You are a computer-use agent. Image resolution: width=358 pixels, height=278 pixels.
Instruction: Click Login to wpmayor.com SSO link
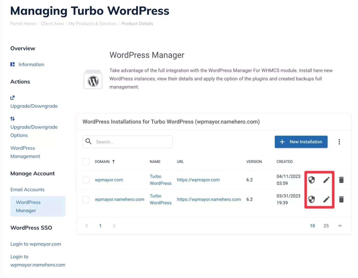coord(36,244)
